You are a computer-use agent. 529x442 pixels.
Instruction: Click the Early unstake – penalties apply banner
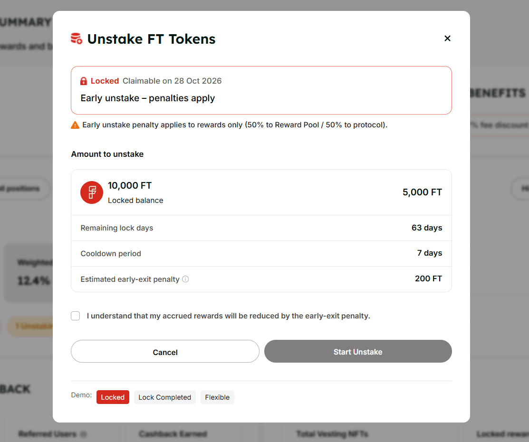[x=261, y=90]
